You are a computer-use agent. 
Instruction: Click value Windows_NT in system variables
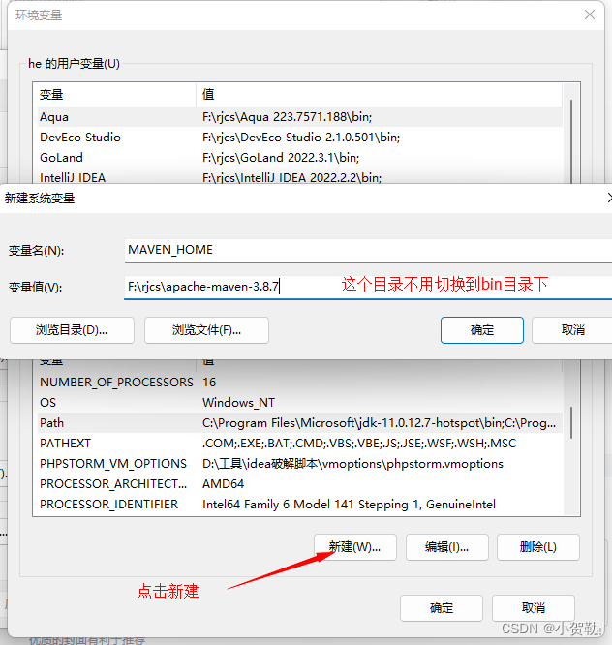pyautogui.click(x=238, y=402)
